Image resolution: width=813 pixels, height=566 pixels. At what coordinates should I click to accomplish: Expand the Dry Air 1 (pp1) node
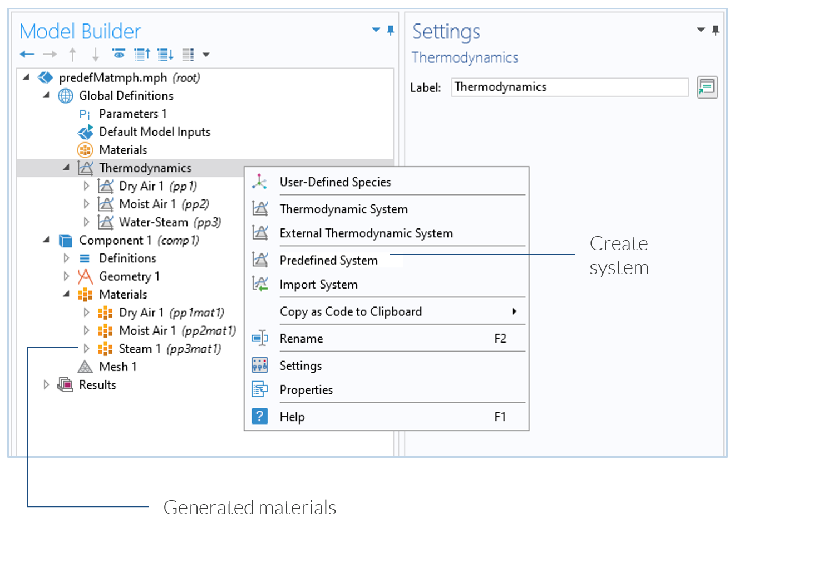86,186
